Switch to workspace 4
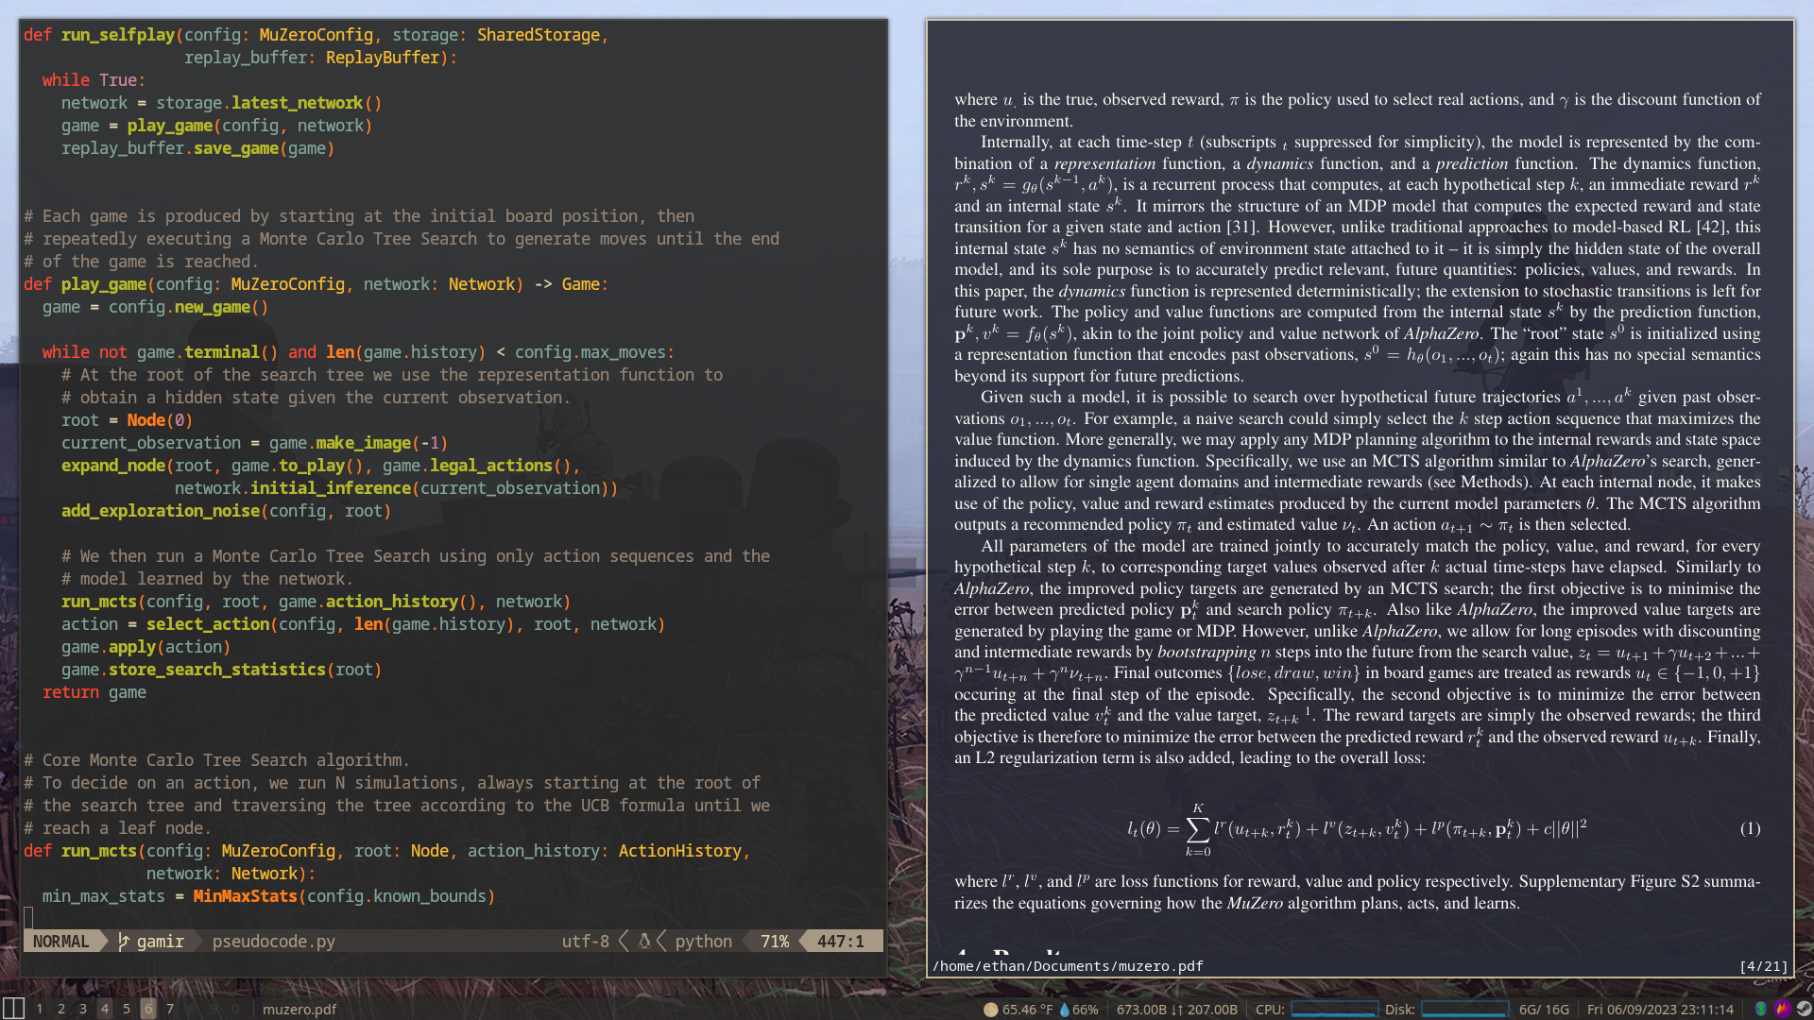 click(x=105, y=1009)
